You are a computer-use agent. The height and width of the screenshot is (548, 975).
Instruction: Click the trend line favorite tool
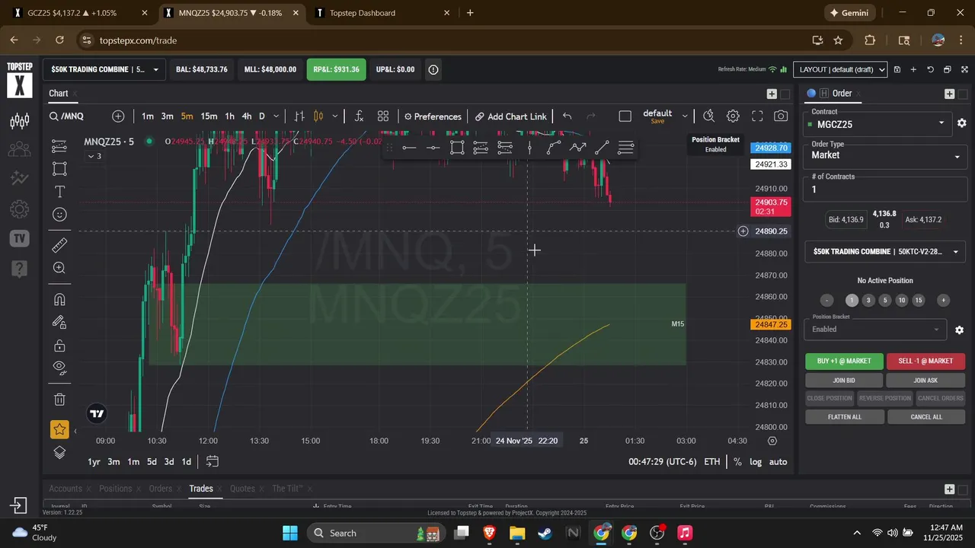tap(602, 148)
